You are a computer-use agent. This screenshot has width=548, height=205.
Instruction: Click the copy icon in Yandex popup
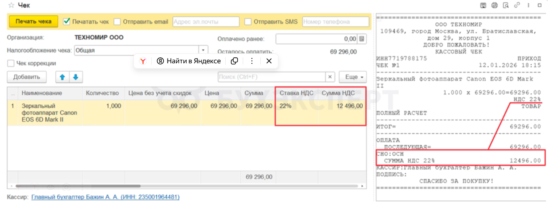235,61
